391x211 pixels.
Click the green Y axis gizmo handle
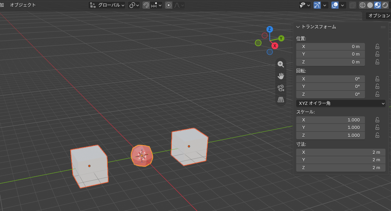[x=281, y=38]
